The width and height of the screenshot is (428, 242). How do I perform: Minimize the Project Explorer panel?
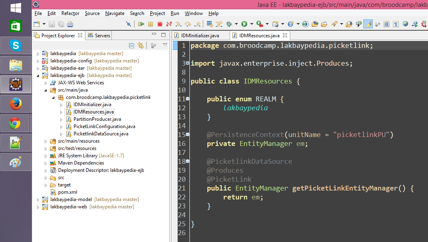click(154, 34)
